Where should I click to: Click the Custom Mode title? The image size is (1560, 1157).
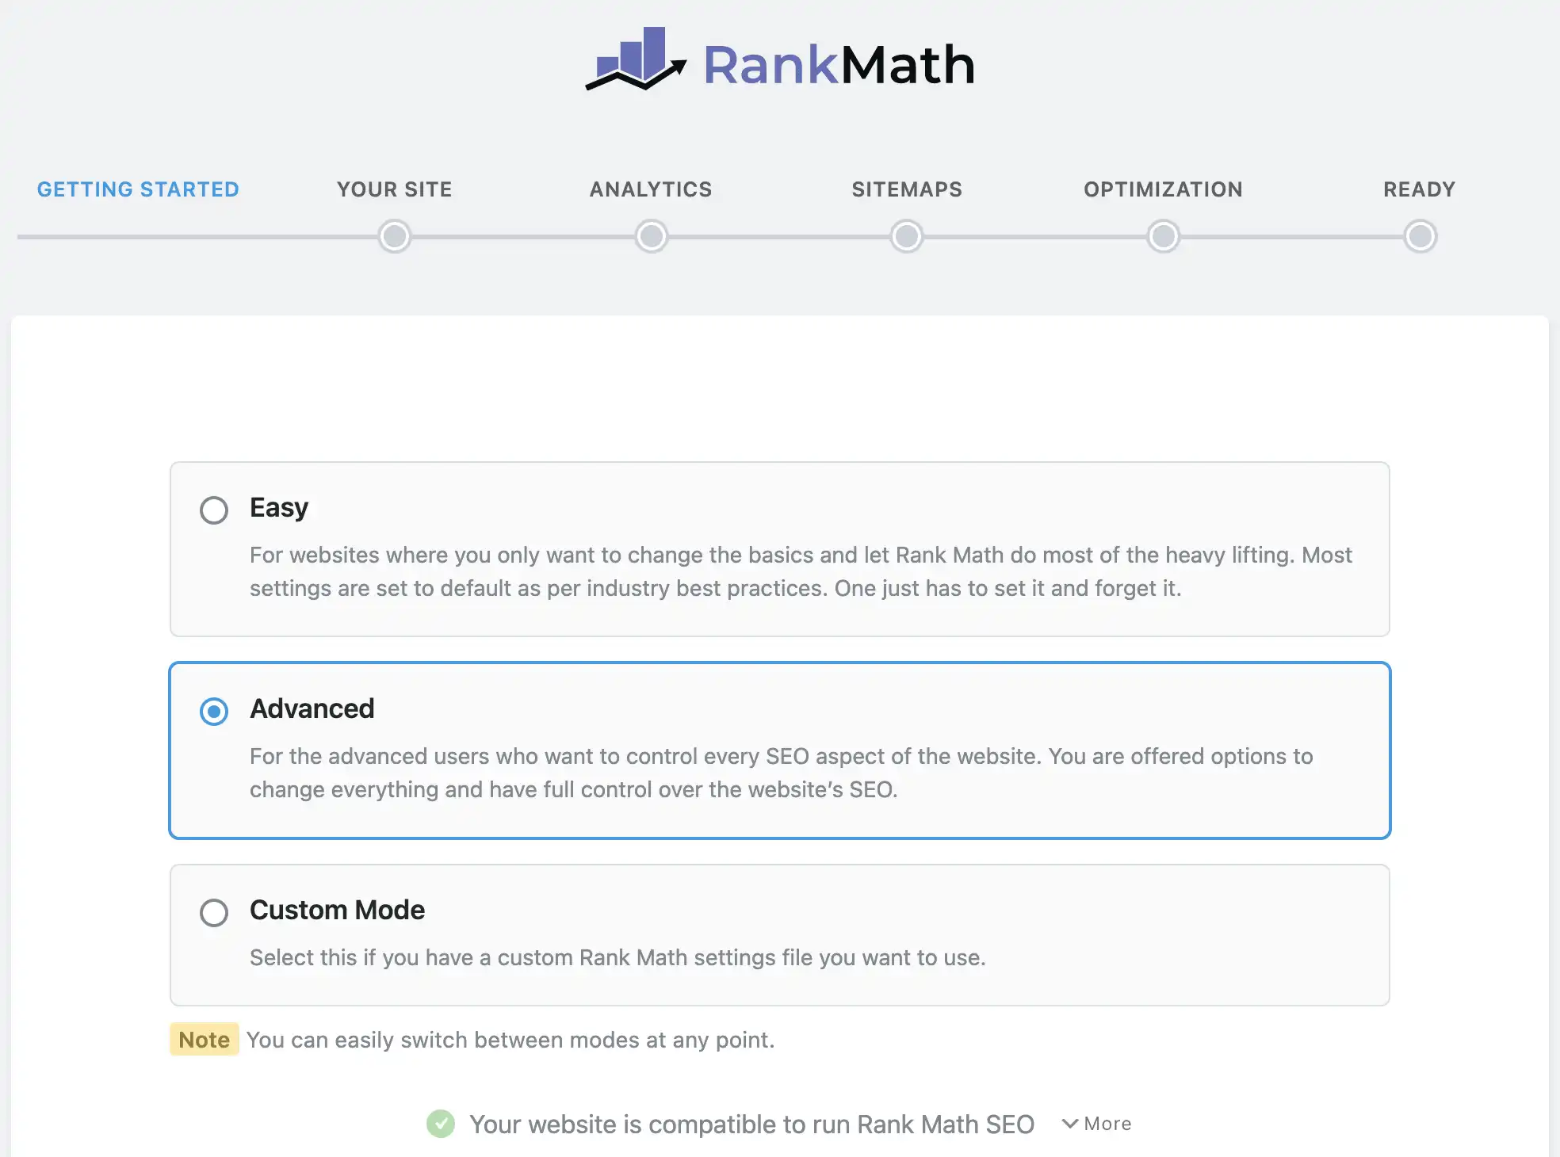tap(338, 910)
